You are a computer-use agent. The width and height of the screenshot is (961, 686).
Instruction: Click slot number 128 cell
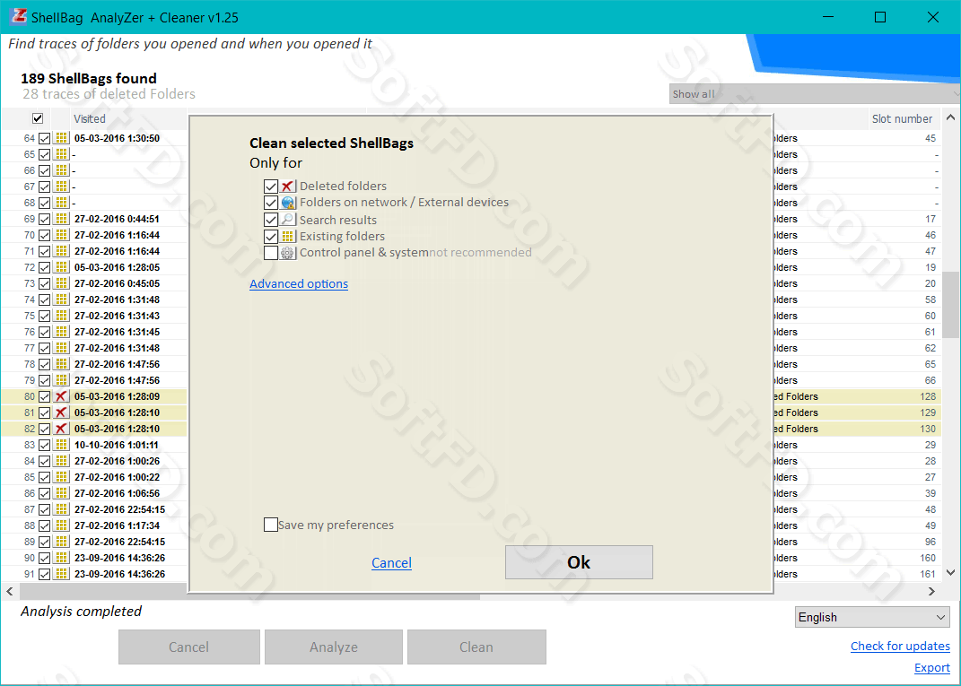tap(928, 396)
